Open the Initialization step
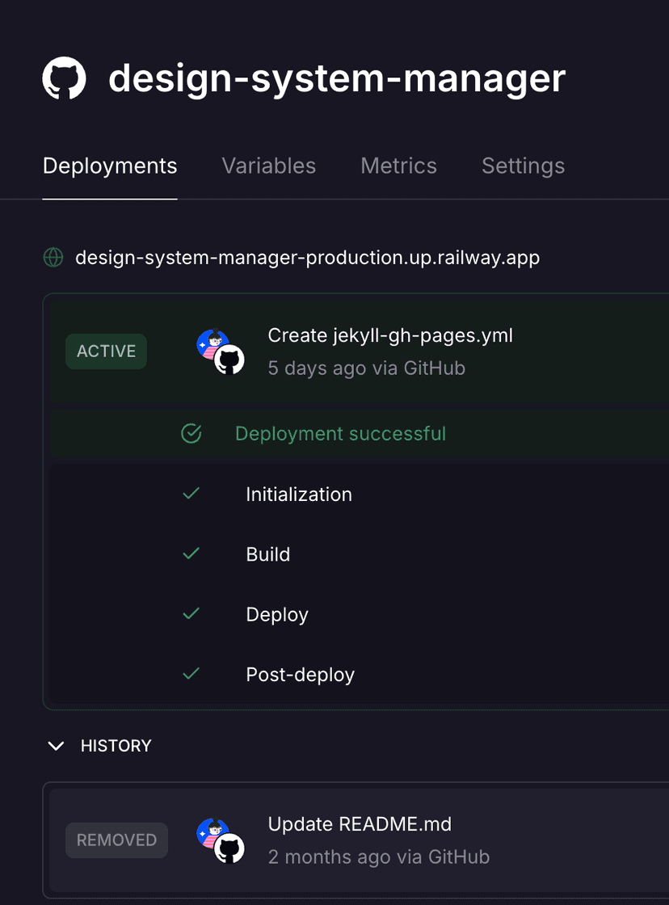The image size is (669, 905). (299, 495)
